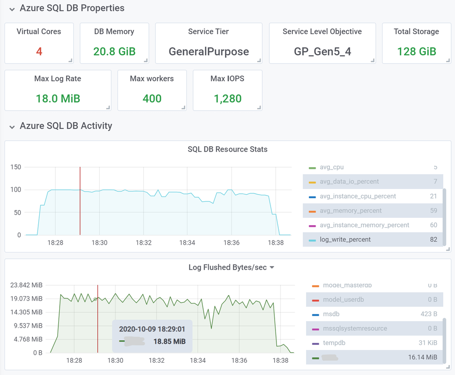Click the msdb blue color swatch
Screen dimensions: 455x375
click(x=316, y=315)
